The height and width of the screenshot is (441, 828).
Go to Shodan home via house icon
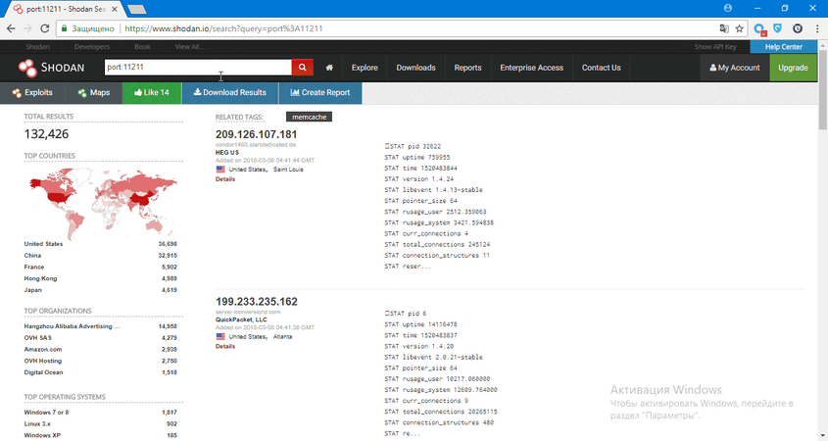(329, 68)
